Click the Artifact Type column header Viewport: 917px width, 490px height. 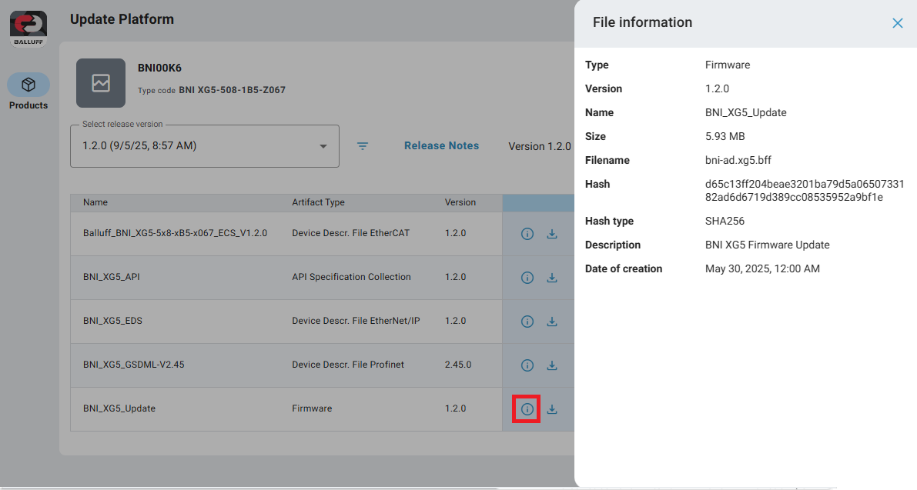click(x=318, y=202)
